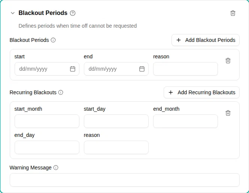Click 'Defines periods when time off cannot be requested'

click(x=78, y=26)
